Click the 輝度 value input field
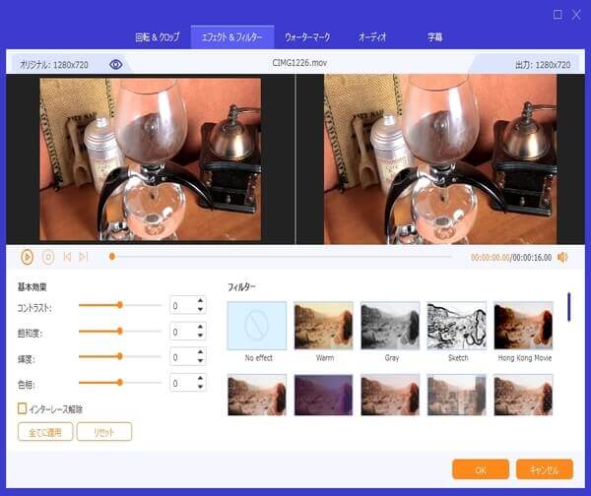Image resolution: width=591 pixels, height=496 pixels. (182, 356)
